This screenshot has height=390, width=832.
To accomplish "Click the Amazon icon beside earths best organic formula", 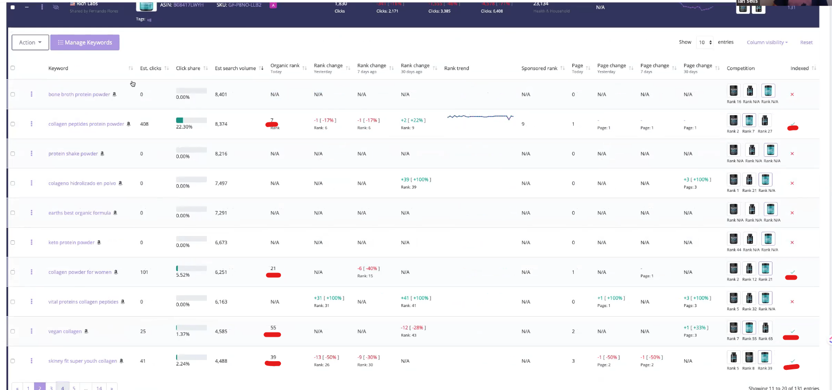I will (x=115, y=213).
